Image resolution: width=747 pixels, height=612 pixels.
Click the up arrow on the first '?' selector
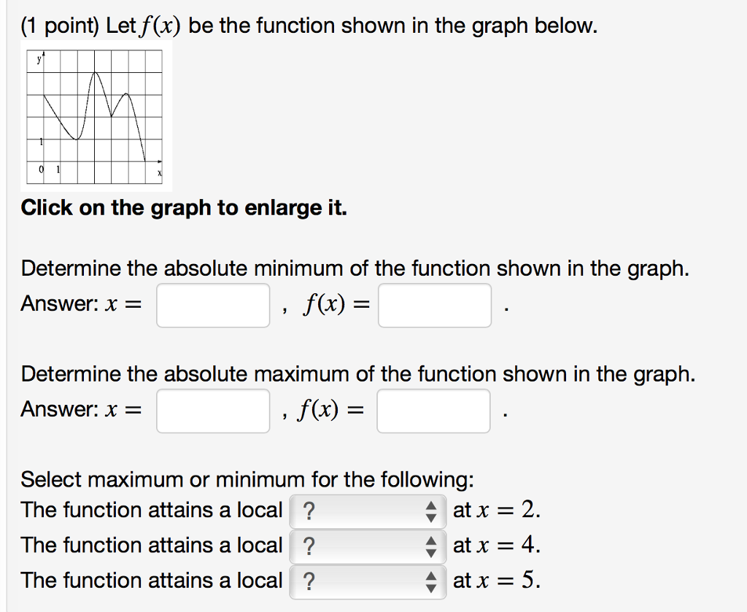coord(430,506)
